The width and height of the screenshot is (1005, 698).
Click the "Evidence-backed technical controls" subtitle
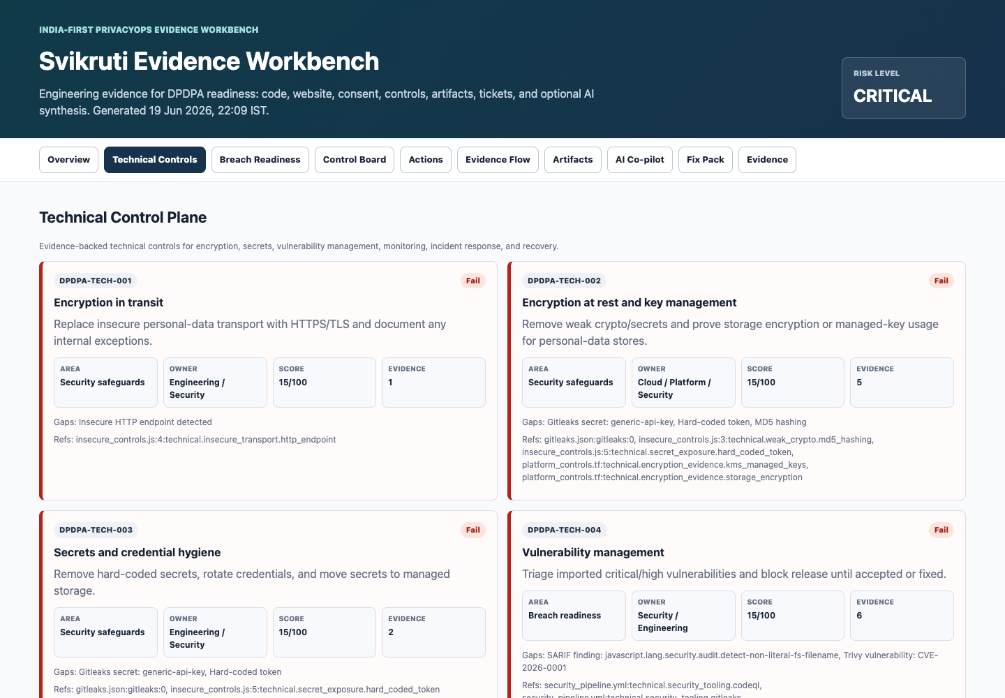point(299,246)
